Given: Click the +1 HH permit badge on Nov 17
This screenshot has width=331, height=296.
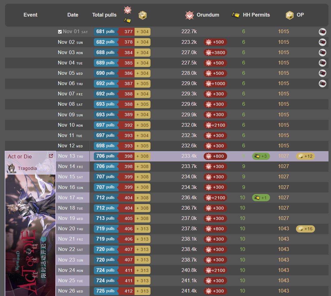Looking at the screenshot, I should (x=261, y=198).
